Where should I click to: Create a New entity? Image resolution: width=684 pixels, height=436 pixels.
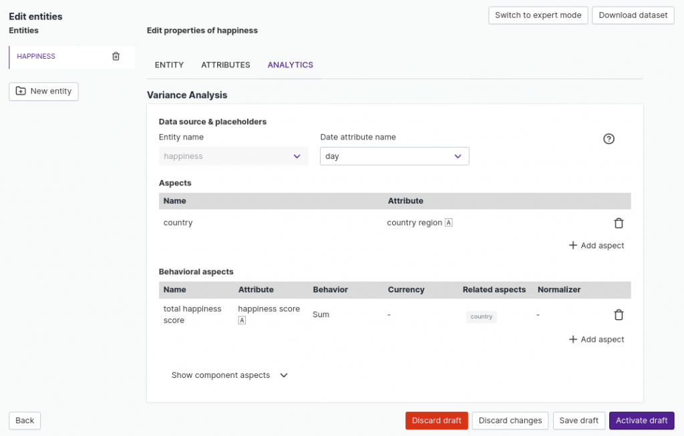click(x=43, y=91)
